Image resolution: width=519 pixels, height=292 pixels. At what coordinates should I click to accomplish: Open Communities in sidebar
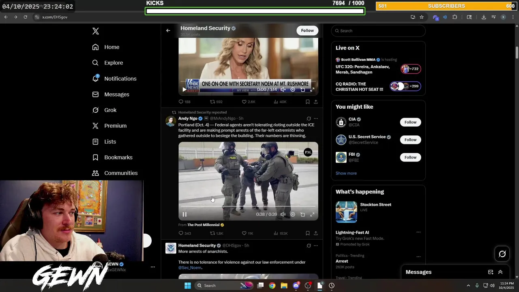click(x=115, y=173)
